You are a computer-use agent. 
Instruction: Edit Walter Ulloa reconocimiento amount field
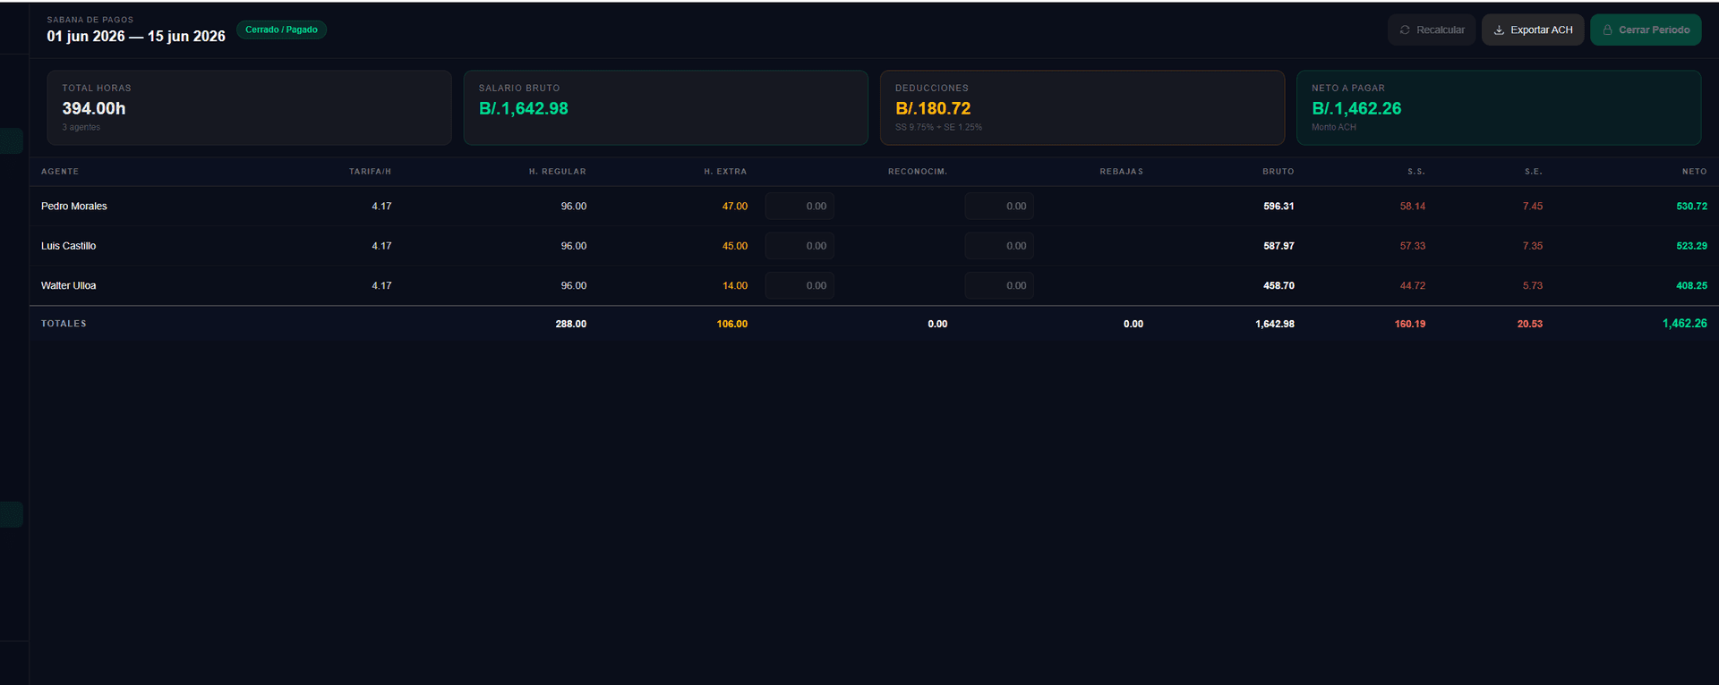coord(800,285)
